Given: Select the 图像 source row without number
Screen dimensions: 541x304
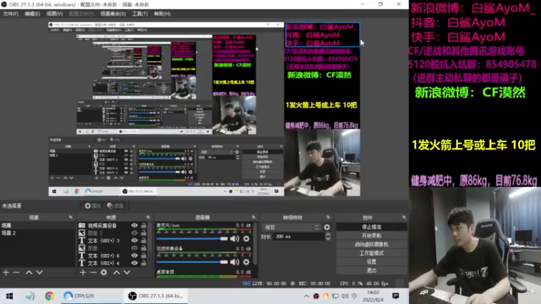Looking at the screenshot, I should [112, 248].
